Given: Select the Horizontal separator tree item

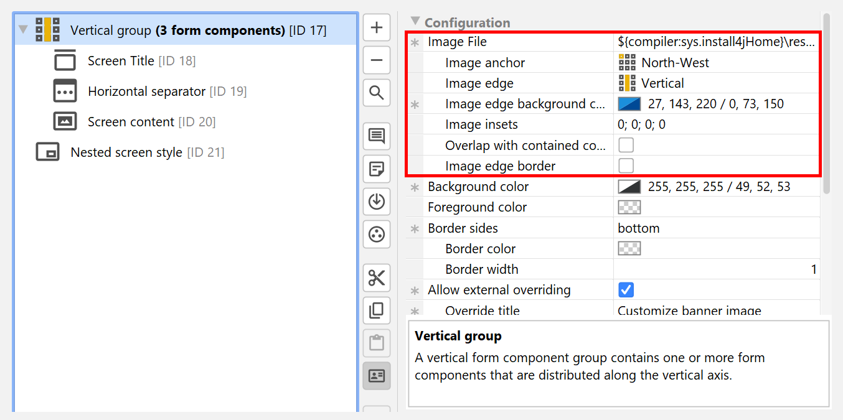Looking at the screenshot, I should click(146, 91).
